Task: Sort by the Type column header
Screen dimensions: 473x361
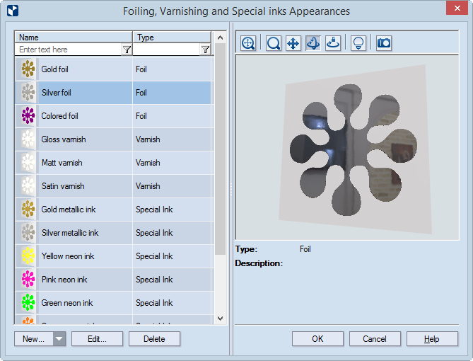Action: pos(171,38)
